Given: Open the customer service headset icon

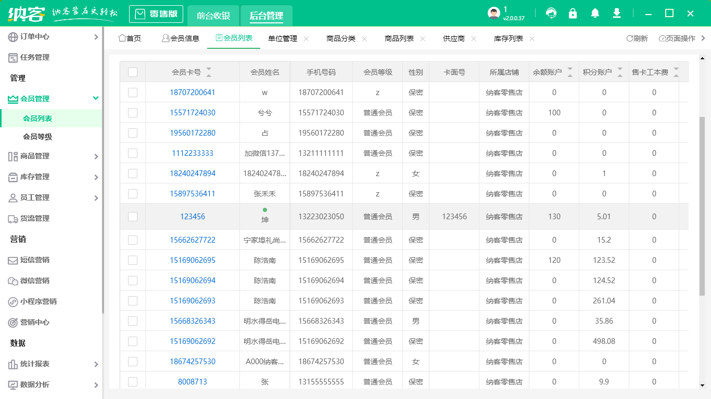Looking at the screenshot, I should 551,13.
